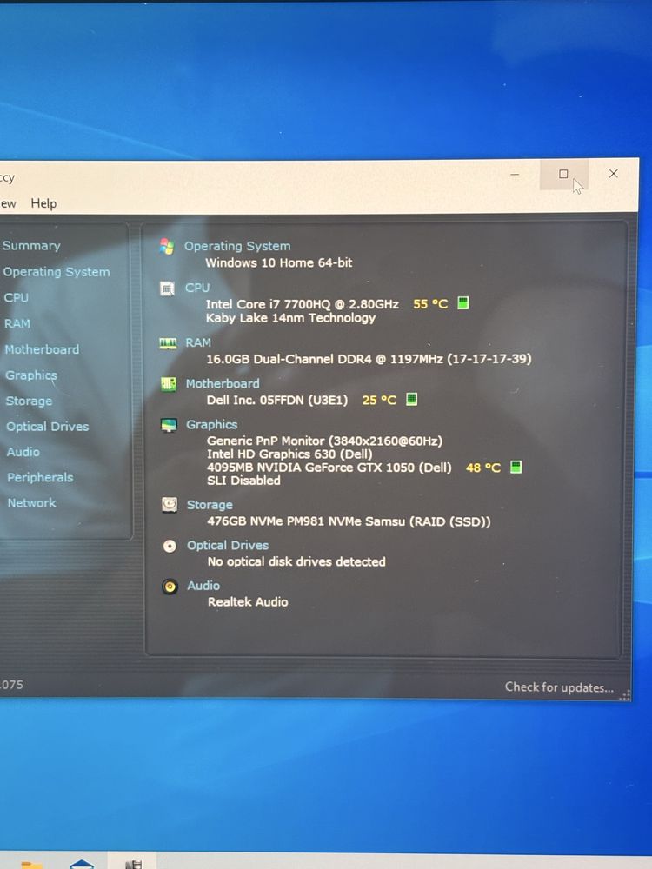Go to Graphics in the sidebar
The image size is (652, 869).
click(31, 375)
